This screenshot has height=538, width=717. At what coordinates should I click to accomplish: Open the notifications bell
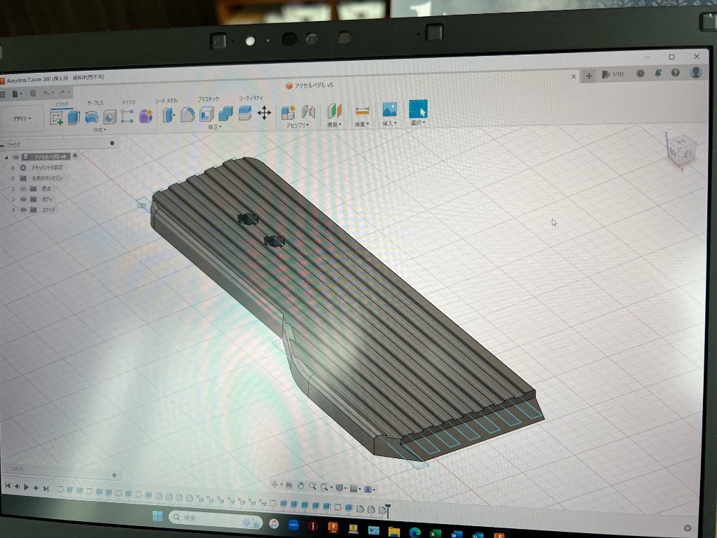click(658, 73)
